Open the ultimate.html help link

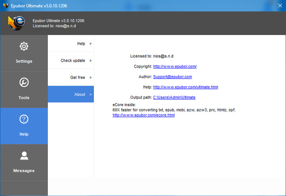coord(185,87)
